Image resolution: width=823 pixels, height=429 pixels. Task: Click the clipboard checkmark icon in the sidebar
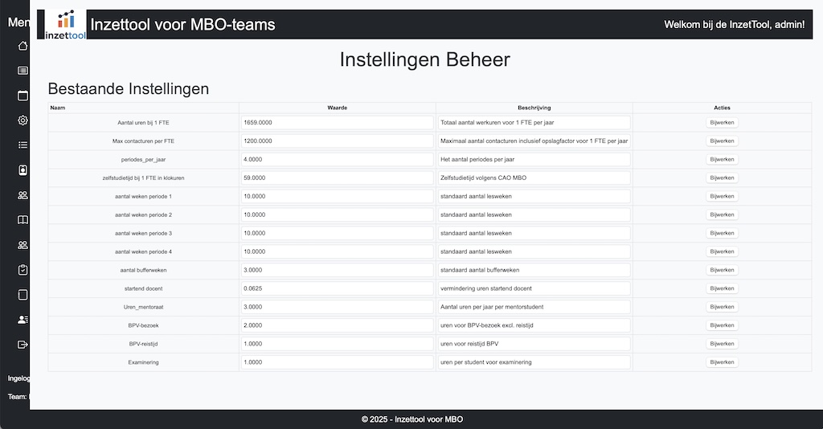pyautogui.click(x=23, y=270)
